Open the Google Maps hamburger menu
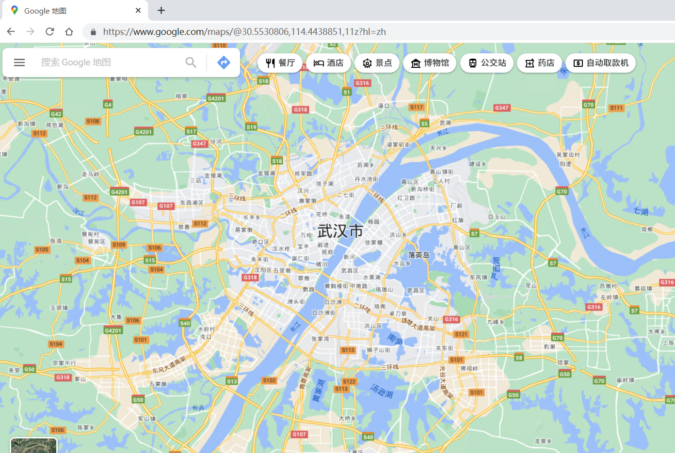The image size is (675, 453). click(19, 62)
